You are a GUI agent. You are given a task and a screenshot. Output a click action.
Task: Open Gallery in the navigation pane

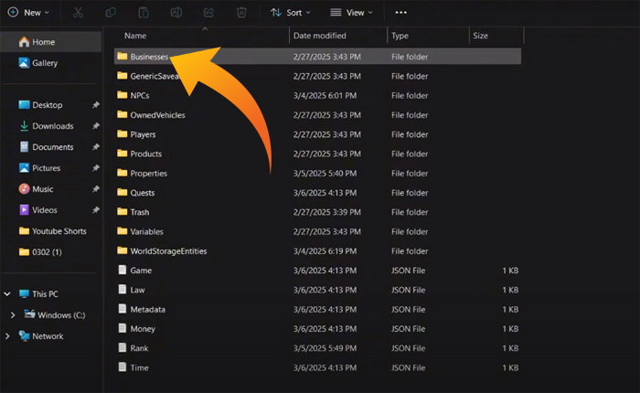point(44,63)
